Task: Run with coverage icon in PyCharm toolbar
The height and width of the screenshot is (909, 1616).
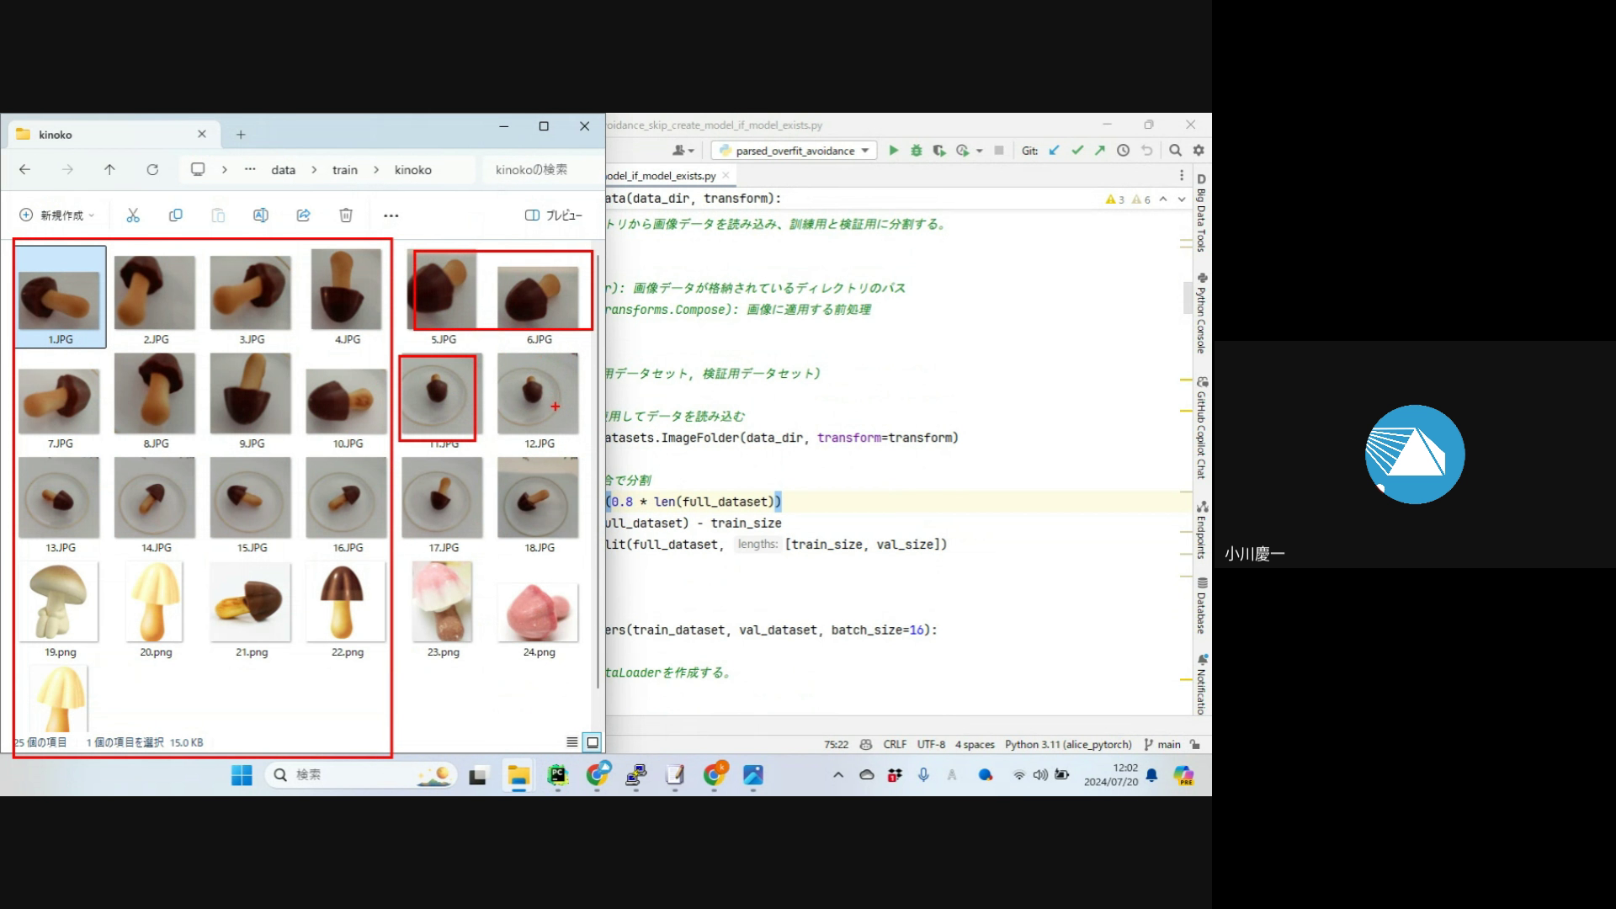Action: click(938, 151)
